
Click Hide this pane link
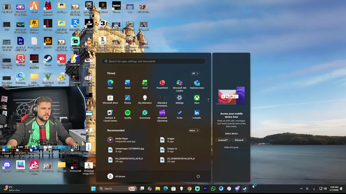click(x=231, y=147)
